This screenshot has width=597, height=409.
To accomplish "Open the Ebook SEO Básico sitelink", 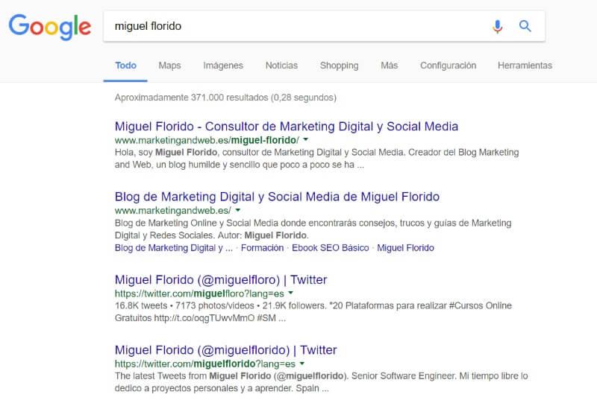I will tap(330, 248).
